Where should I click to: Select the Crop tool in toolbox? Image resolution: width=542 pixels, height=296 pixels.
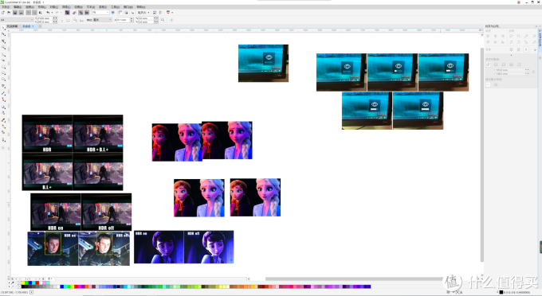(x=3, y=41)
